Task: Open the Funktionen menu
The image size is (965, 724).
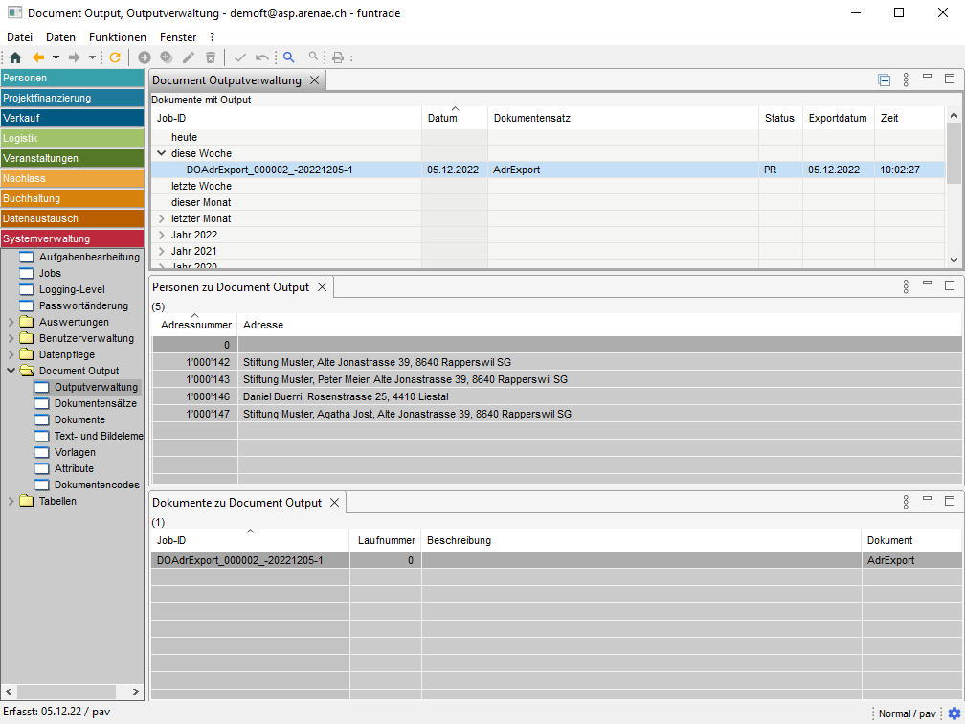Action: pos(118,36)
